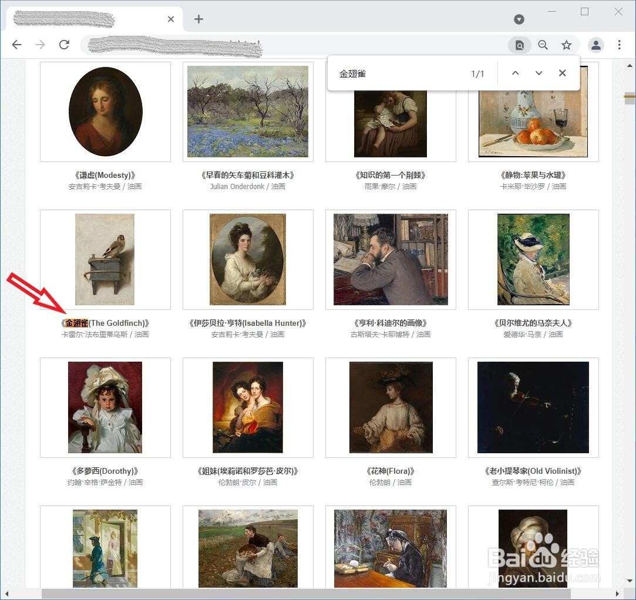Click artist text Julian Onderdonk / 油画
Screen dimensions: 636x600
[248, 187]
